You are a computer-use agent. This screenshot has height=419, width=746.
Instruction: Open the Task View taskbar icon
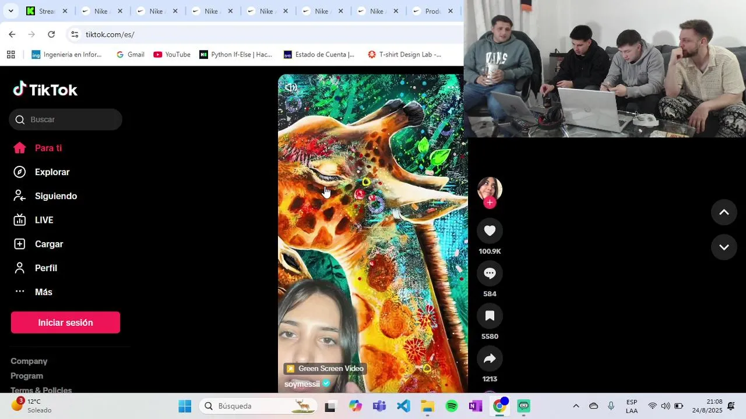[x=330, y=406]
